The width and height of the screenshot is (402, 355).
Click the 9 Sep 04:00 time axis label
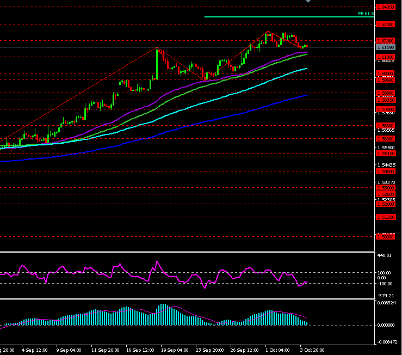tap(69, 350)
